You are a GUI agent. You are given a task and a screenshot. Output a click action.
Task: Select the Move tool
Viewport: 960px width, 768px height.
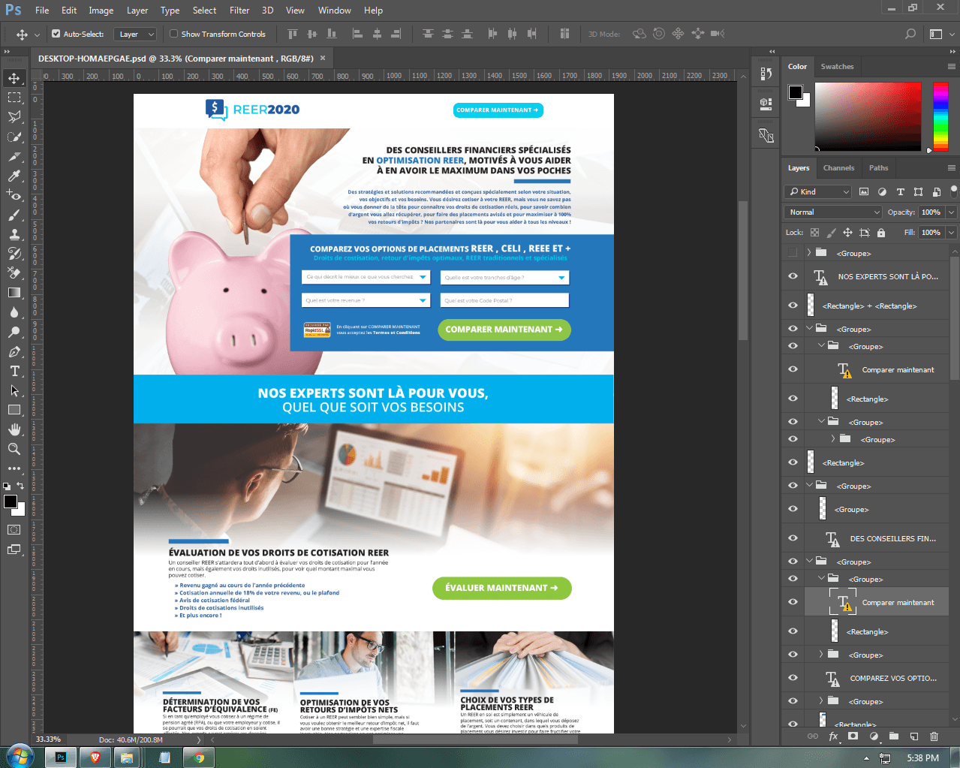click(14, 78)
